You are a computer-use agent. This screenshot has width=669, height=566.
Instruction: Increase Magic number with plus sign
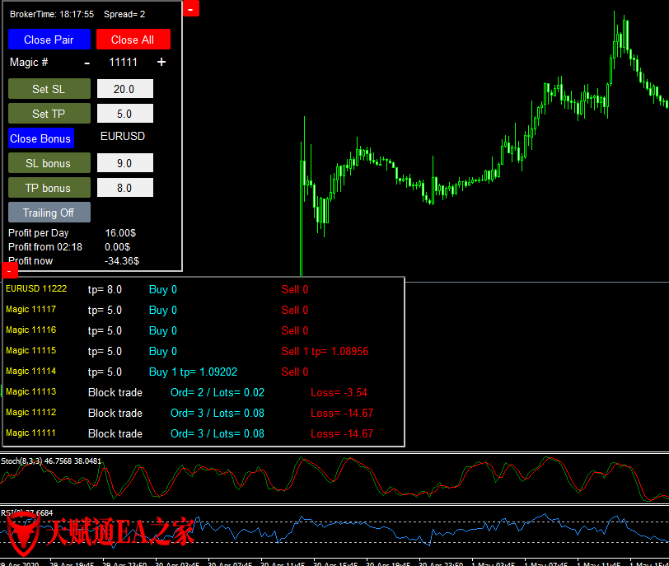(x=161, y=63)
